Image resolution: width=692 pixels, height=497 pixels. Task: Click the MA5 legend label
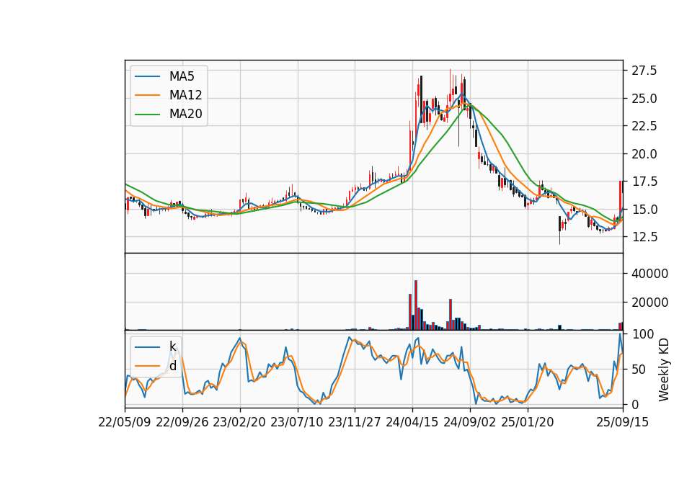coord(182,77)
